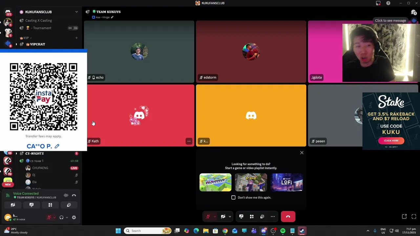420x236 pixels.
Task: Deafen using headphones icon
Action: pyautogui.click(x=61, y=217)
